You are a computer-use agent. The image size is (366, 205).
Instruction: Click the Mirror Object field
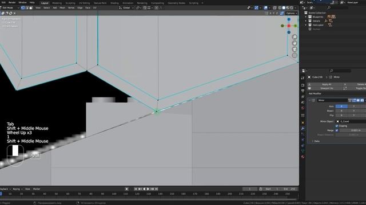coord(351,121)
